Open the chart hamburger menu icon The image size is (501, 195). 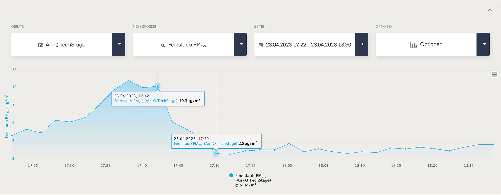coord(494,75)
